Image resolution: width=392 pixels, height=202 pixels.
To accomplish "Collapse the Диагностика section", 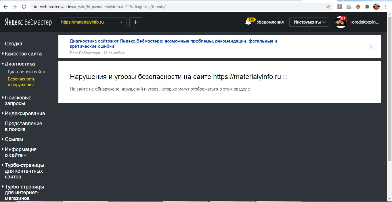I will pyautogui.click(x=20, y=64).
